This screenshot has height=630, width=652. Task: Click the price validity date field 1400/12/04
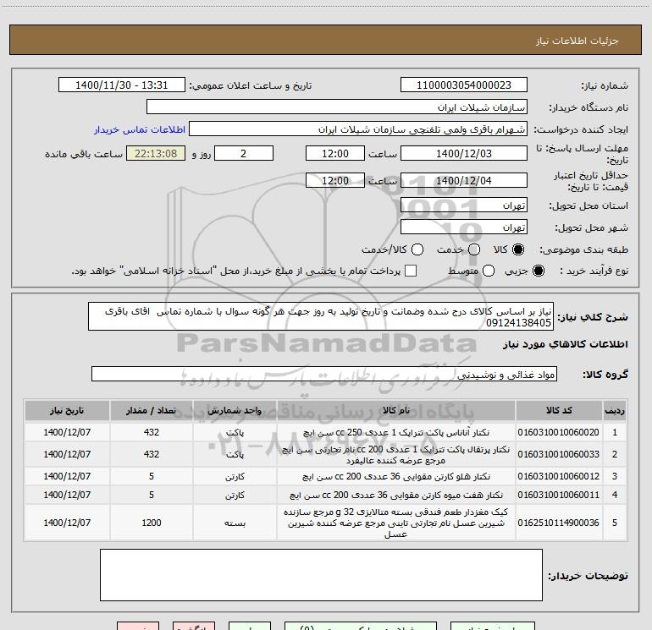tap(464, 181)
